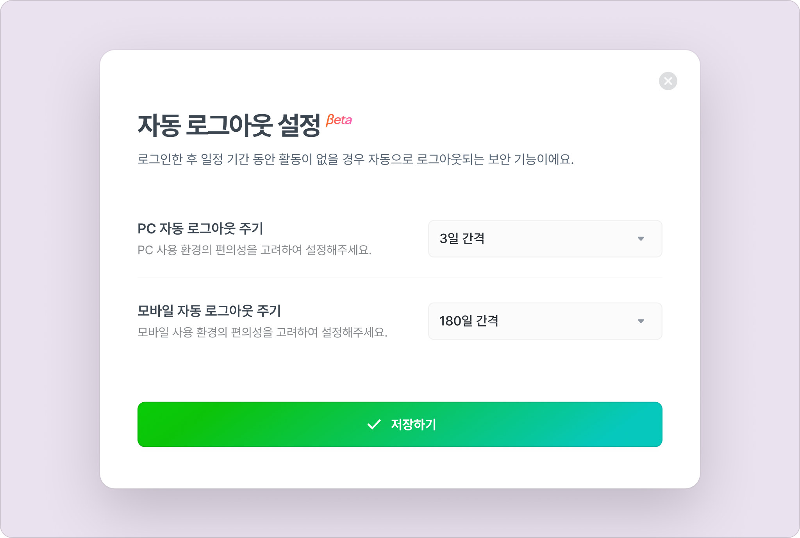Click the 모바일 자동 로그아웃 주기 label

click(x=209, y=311)
